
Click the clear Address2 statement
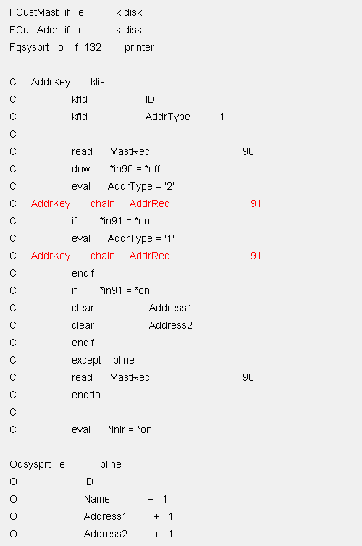[101, 326]
